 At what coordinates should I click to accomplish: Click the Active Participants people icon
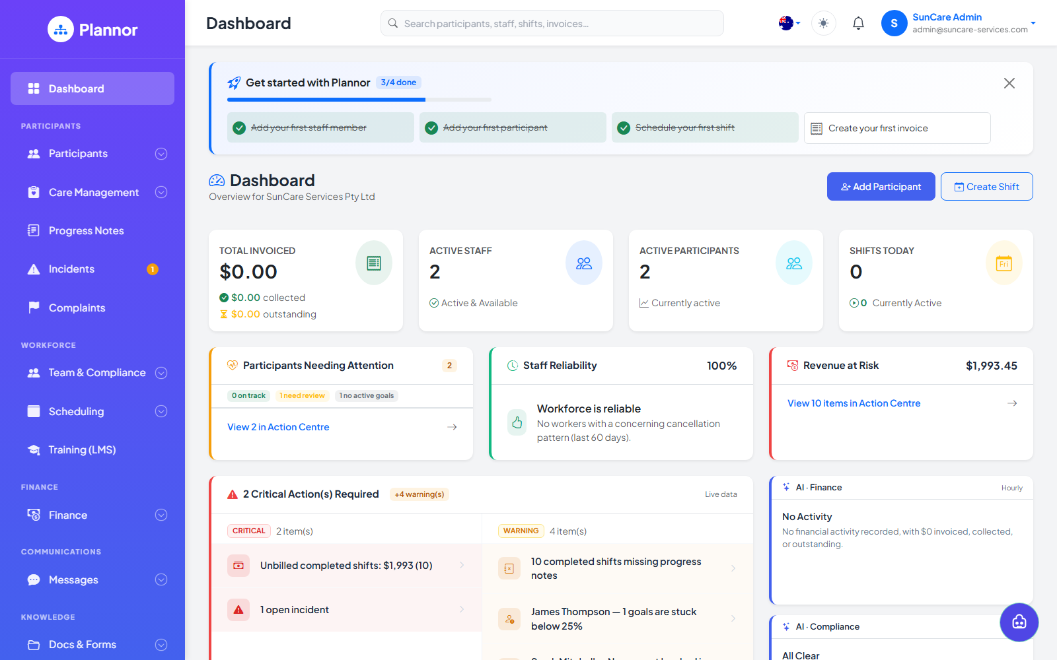tap(794, 263)
